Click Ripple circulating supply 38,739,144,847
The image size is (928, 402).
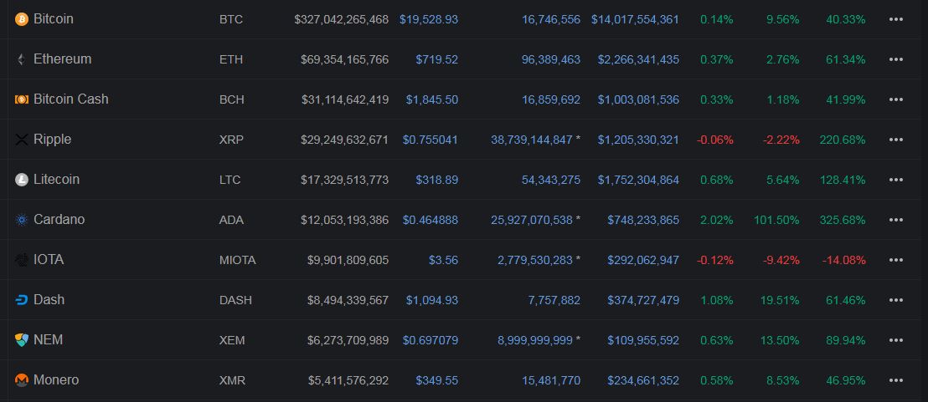point(532,140)
